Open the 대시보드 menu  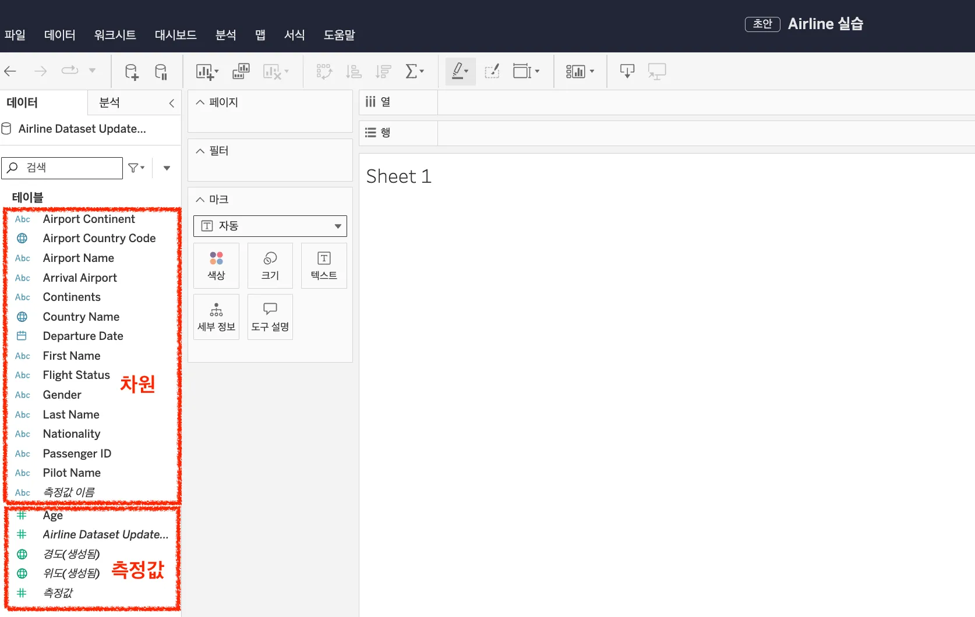[x=176, y=35]
